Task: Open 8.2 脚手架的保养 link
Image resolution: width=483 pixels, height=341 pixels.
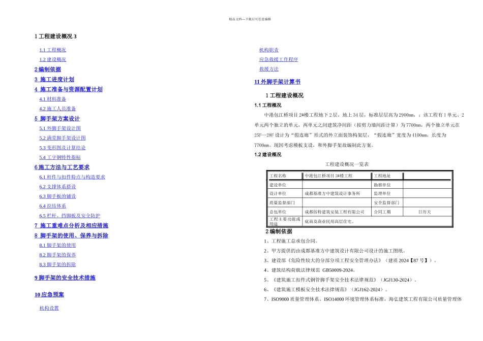Action: coord(57,255)
